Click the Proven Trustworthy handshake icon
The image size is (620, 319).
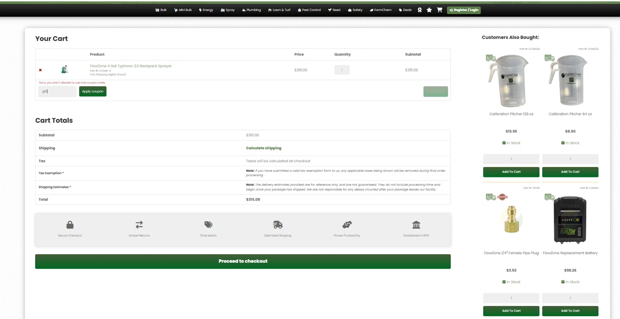click(x=347, y=225)
